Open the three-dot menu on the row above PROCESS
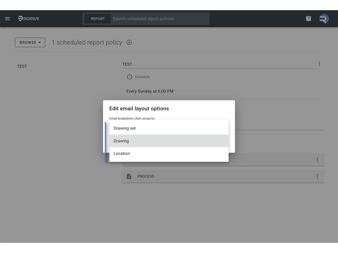Image resolution: width=338 pixels, height=253 pixels. coord(317,159)
